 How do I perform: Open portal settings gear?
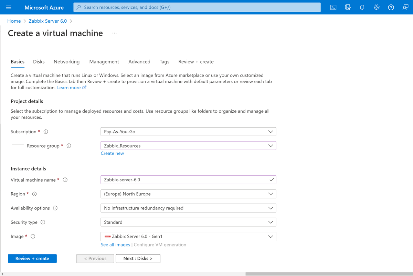[377, 7]
